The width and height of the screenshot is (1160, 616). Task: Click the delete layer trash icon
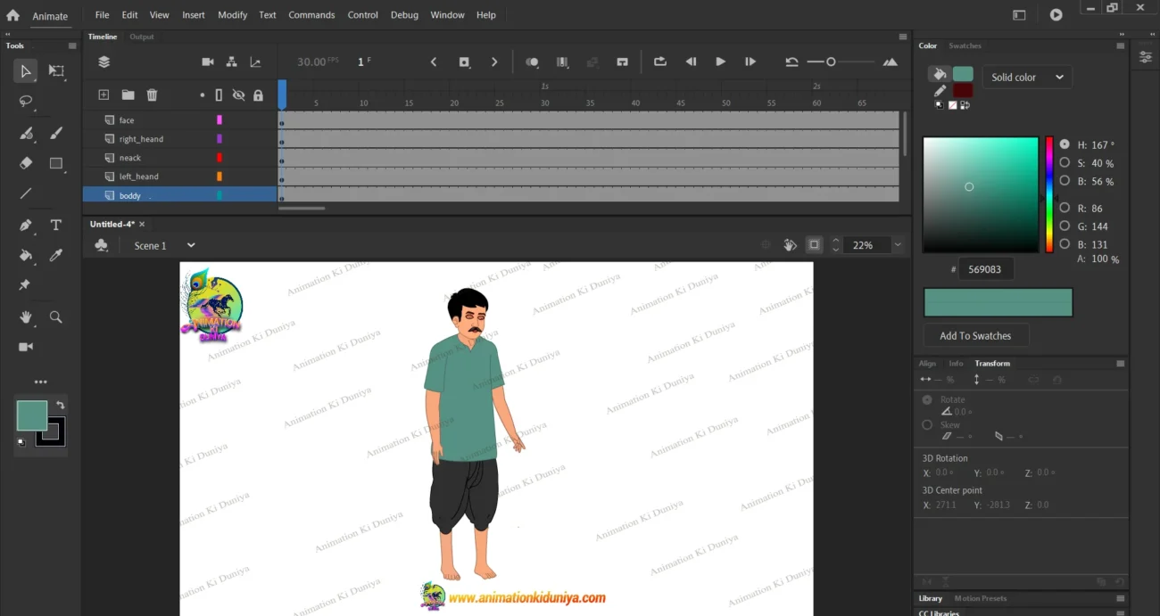pyautogui.click(x=152, y=94)
